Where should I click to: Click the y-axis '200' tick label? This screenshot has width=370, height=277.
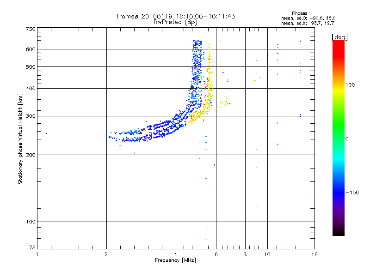click(x=31, y=155)
